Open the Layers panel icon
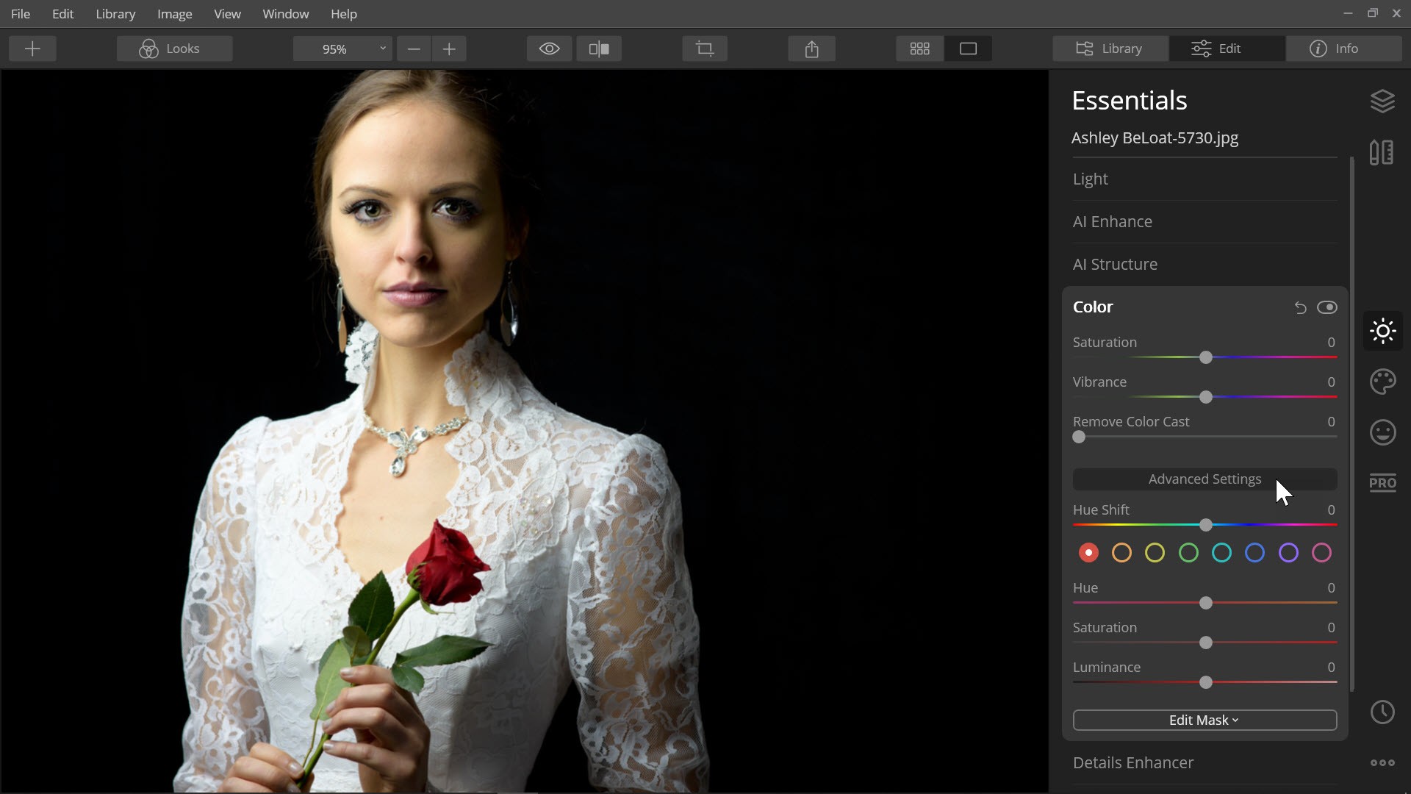1411x794 pixels. (x=1382, y=101)
